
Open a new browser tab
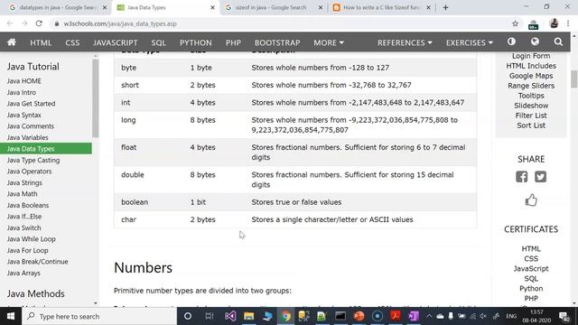[x=445, y=7]
